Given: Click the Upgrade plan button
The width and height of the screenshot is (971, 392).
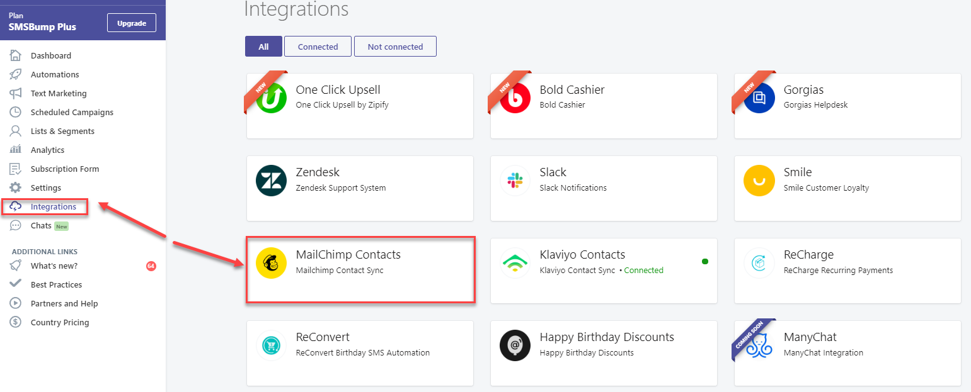Looking at the screenshot, I should click(132, 23).
